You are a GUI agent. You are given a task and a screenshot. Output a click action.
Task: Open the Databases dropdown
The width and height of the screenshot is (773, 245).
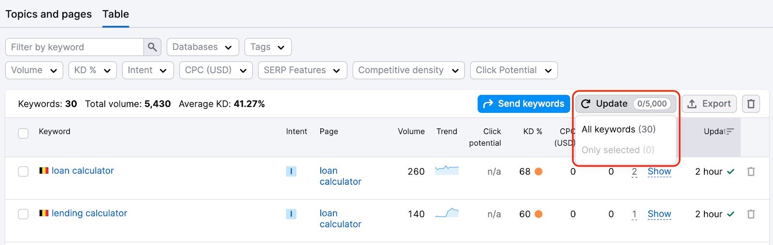point(202,47)
